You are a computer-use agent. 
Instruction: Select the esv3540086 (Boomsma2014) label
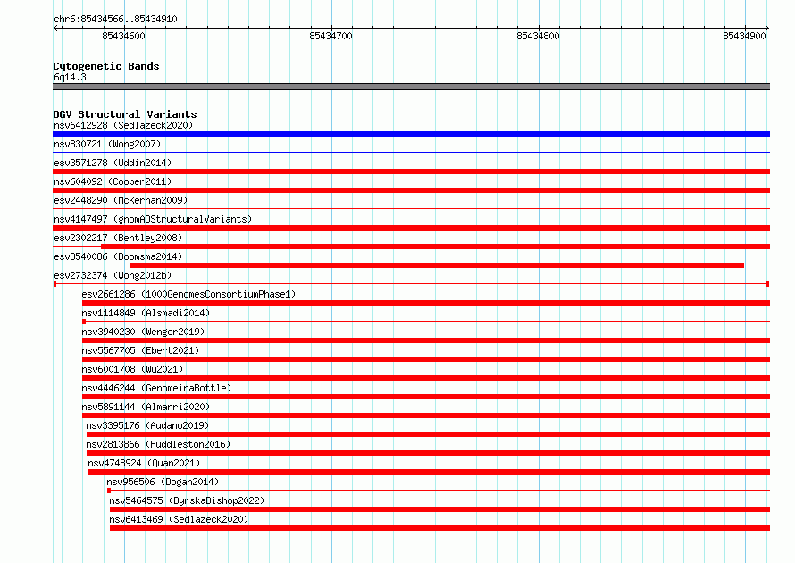(118, 256)
